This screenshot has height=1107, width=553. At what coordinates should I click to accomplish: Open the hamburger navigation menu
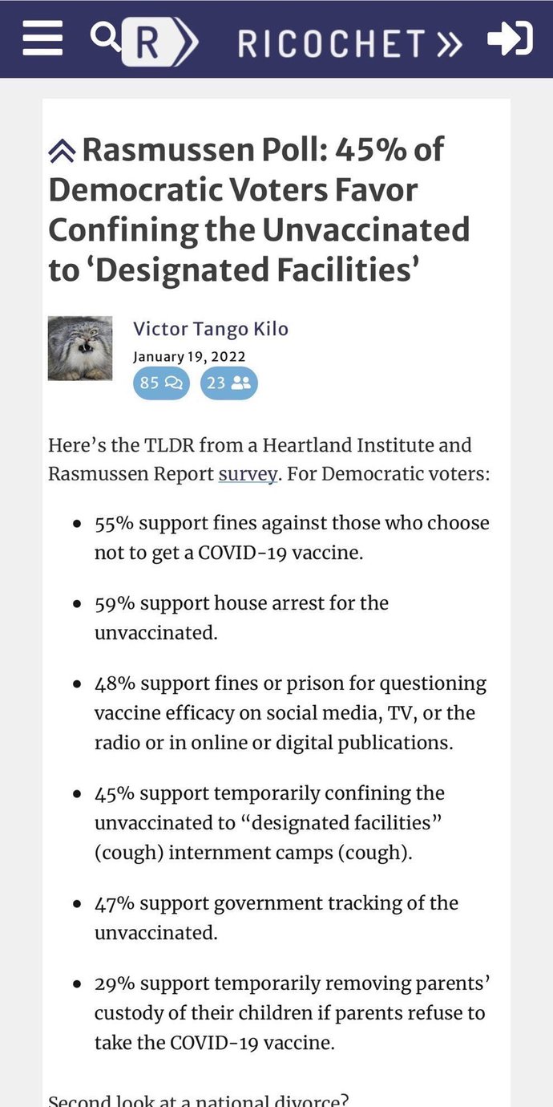point(42,39)
